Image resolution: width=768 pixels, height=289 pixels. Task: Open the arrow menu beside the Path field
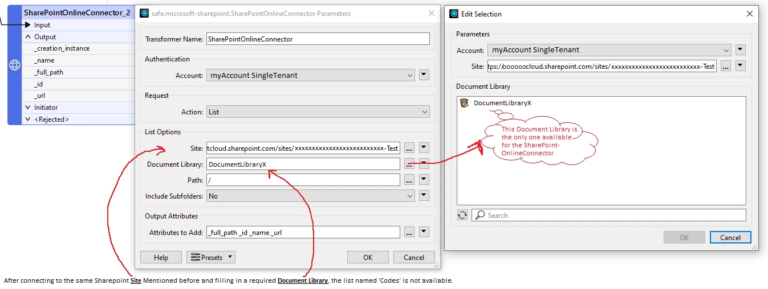(424, 179)
